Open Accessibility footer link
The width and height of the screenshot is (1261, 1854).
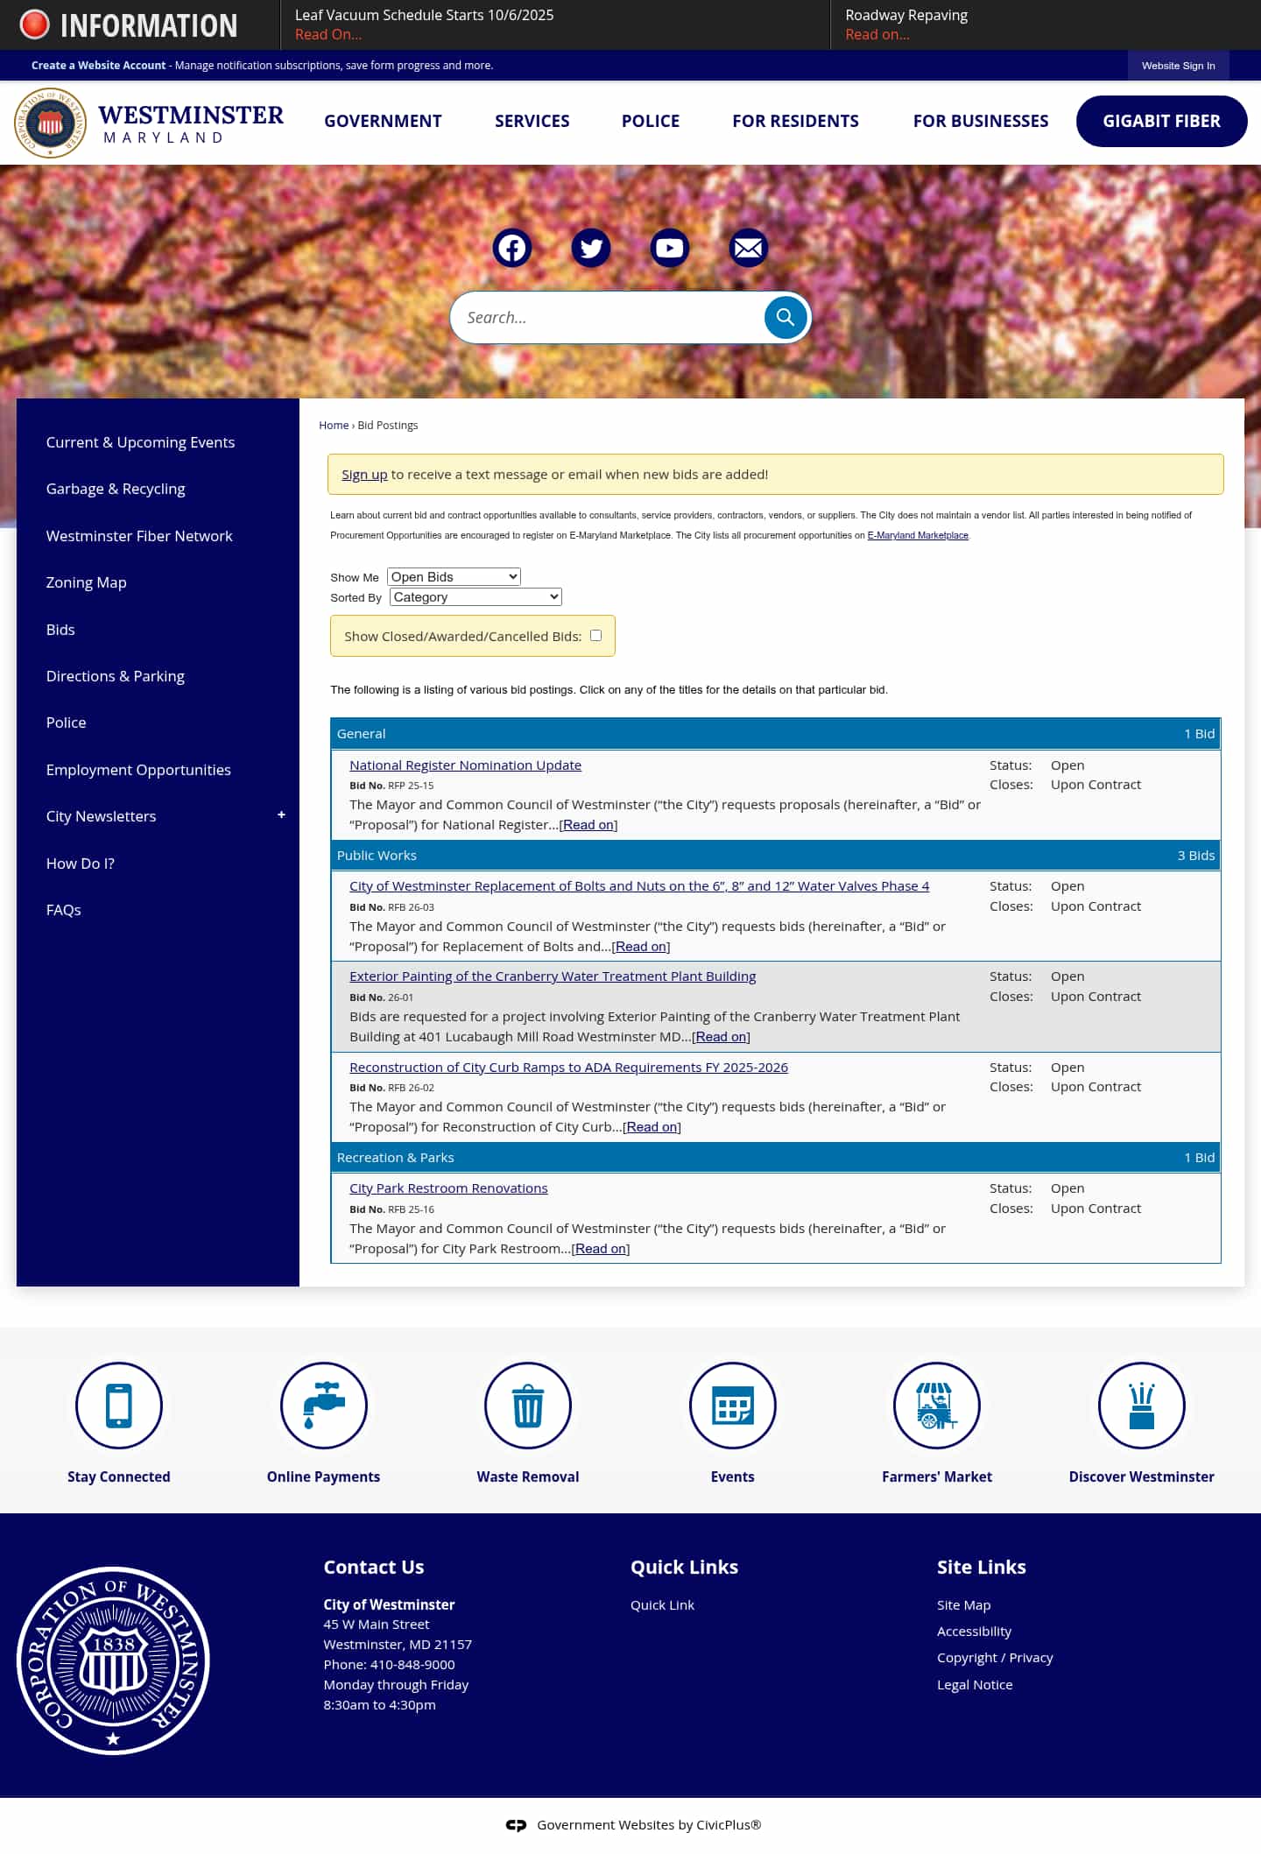point(974,1632)
